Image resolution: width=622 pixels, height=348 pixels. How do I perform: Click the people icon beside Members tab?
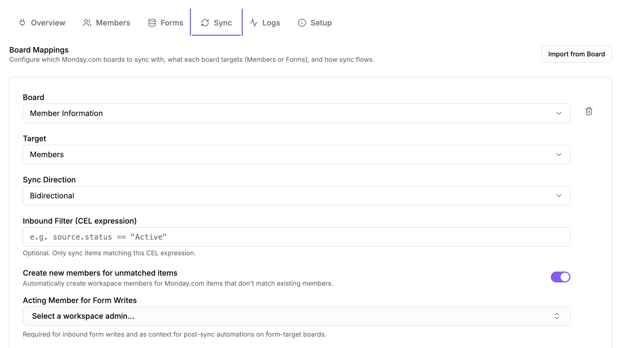(87, 23)
